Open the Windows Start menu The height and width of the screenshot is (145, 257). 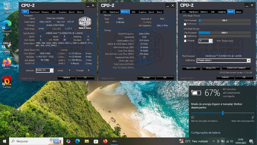click(x=5, y=141)
